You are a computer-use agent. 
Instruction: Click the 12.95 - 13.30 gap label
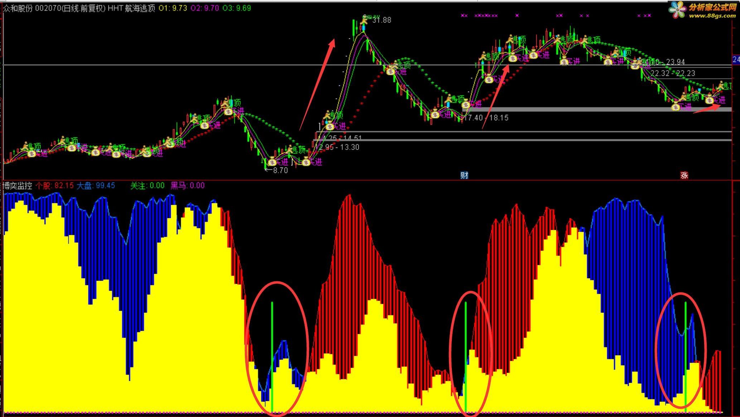338,147
